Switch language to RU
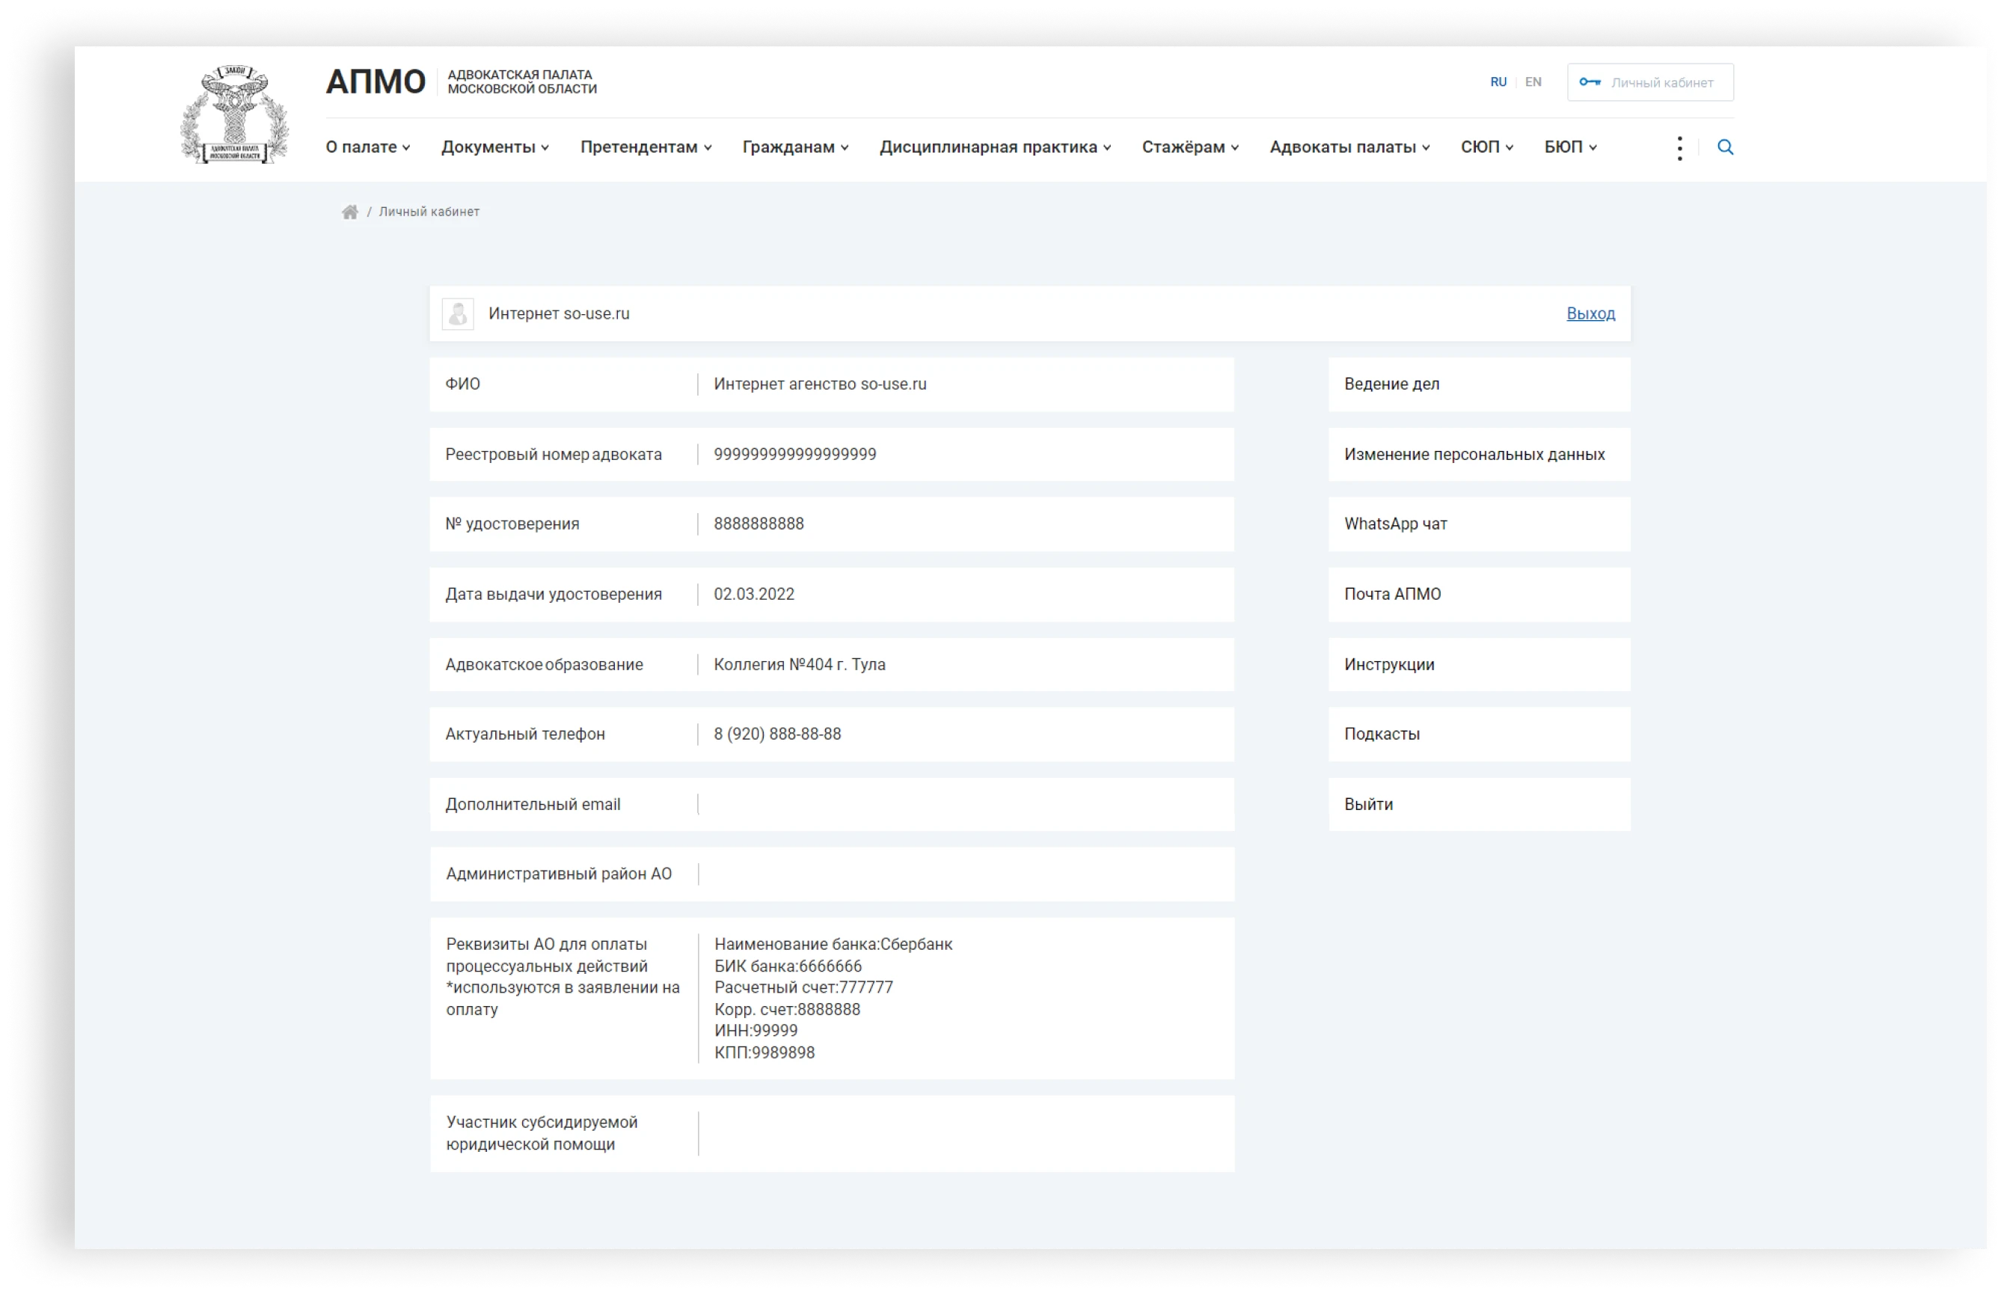2004x1294 pixels. point(1498,82)
